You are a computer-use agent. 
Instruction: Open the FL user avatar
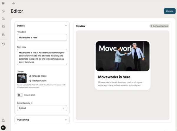(x=3, y=128)
